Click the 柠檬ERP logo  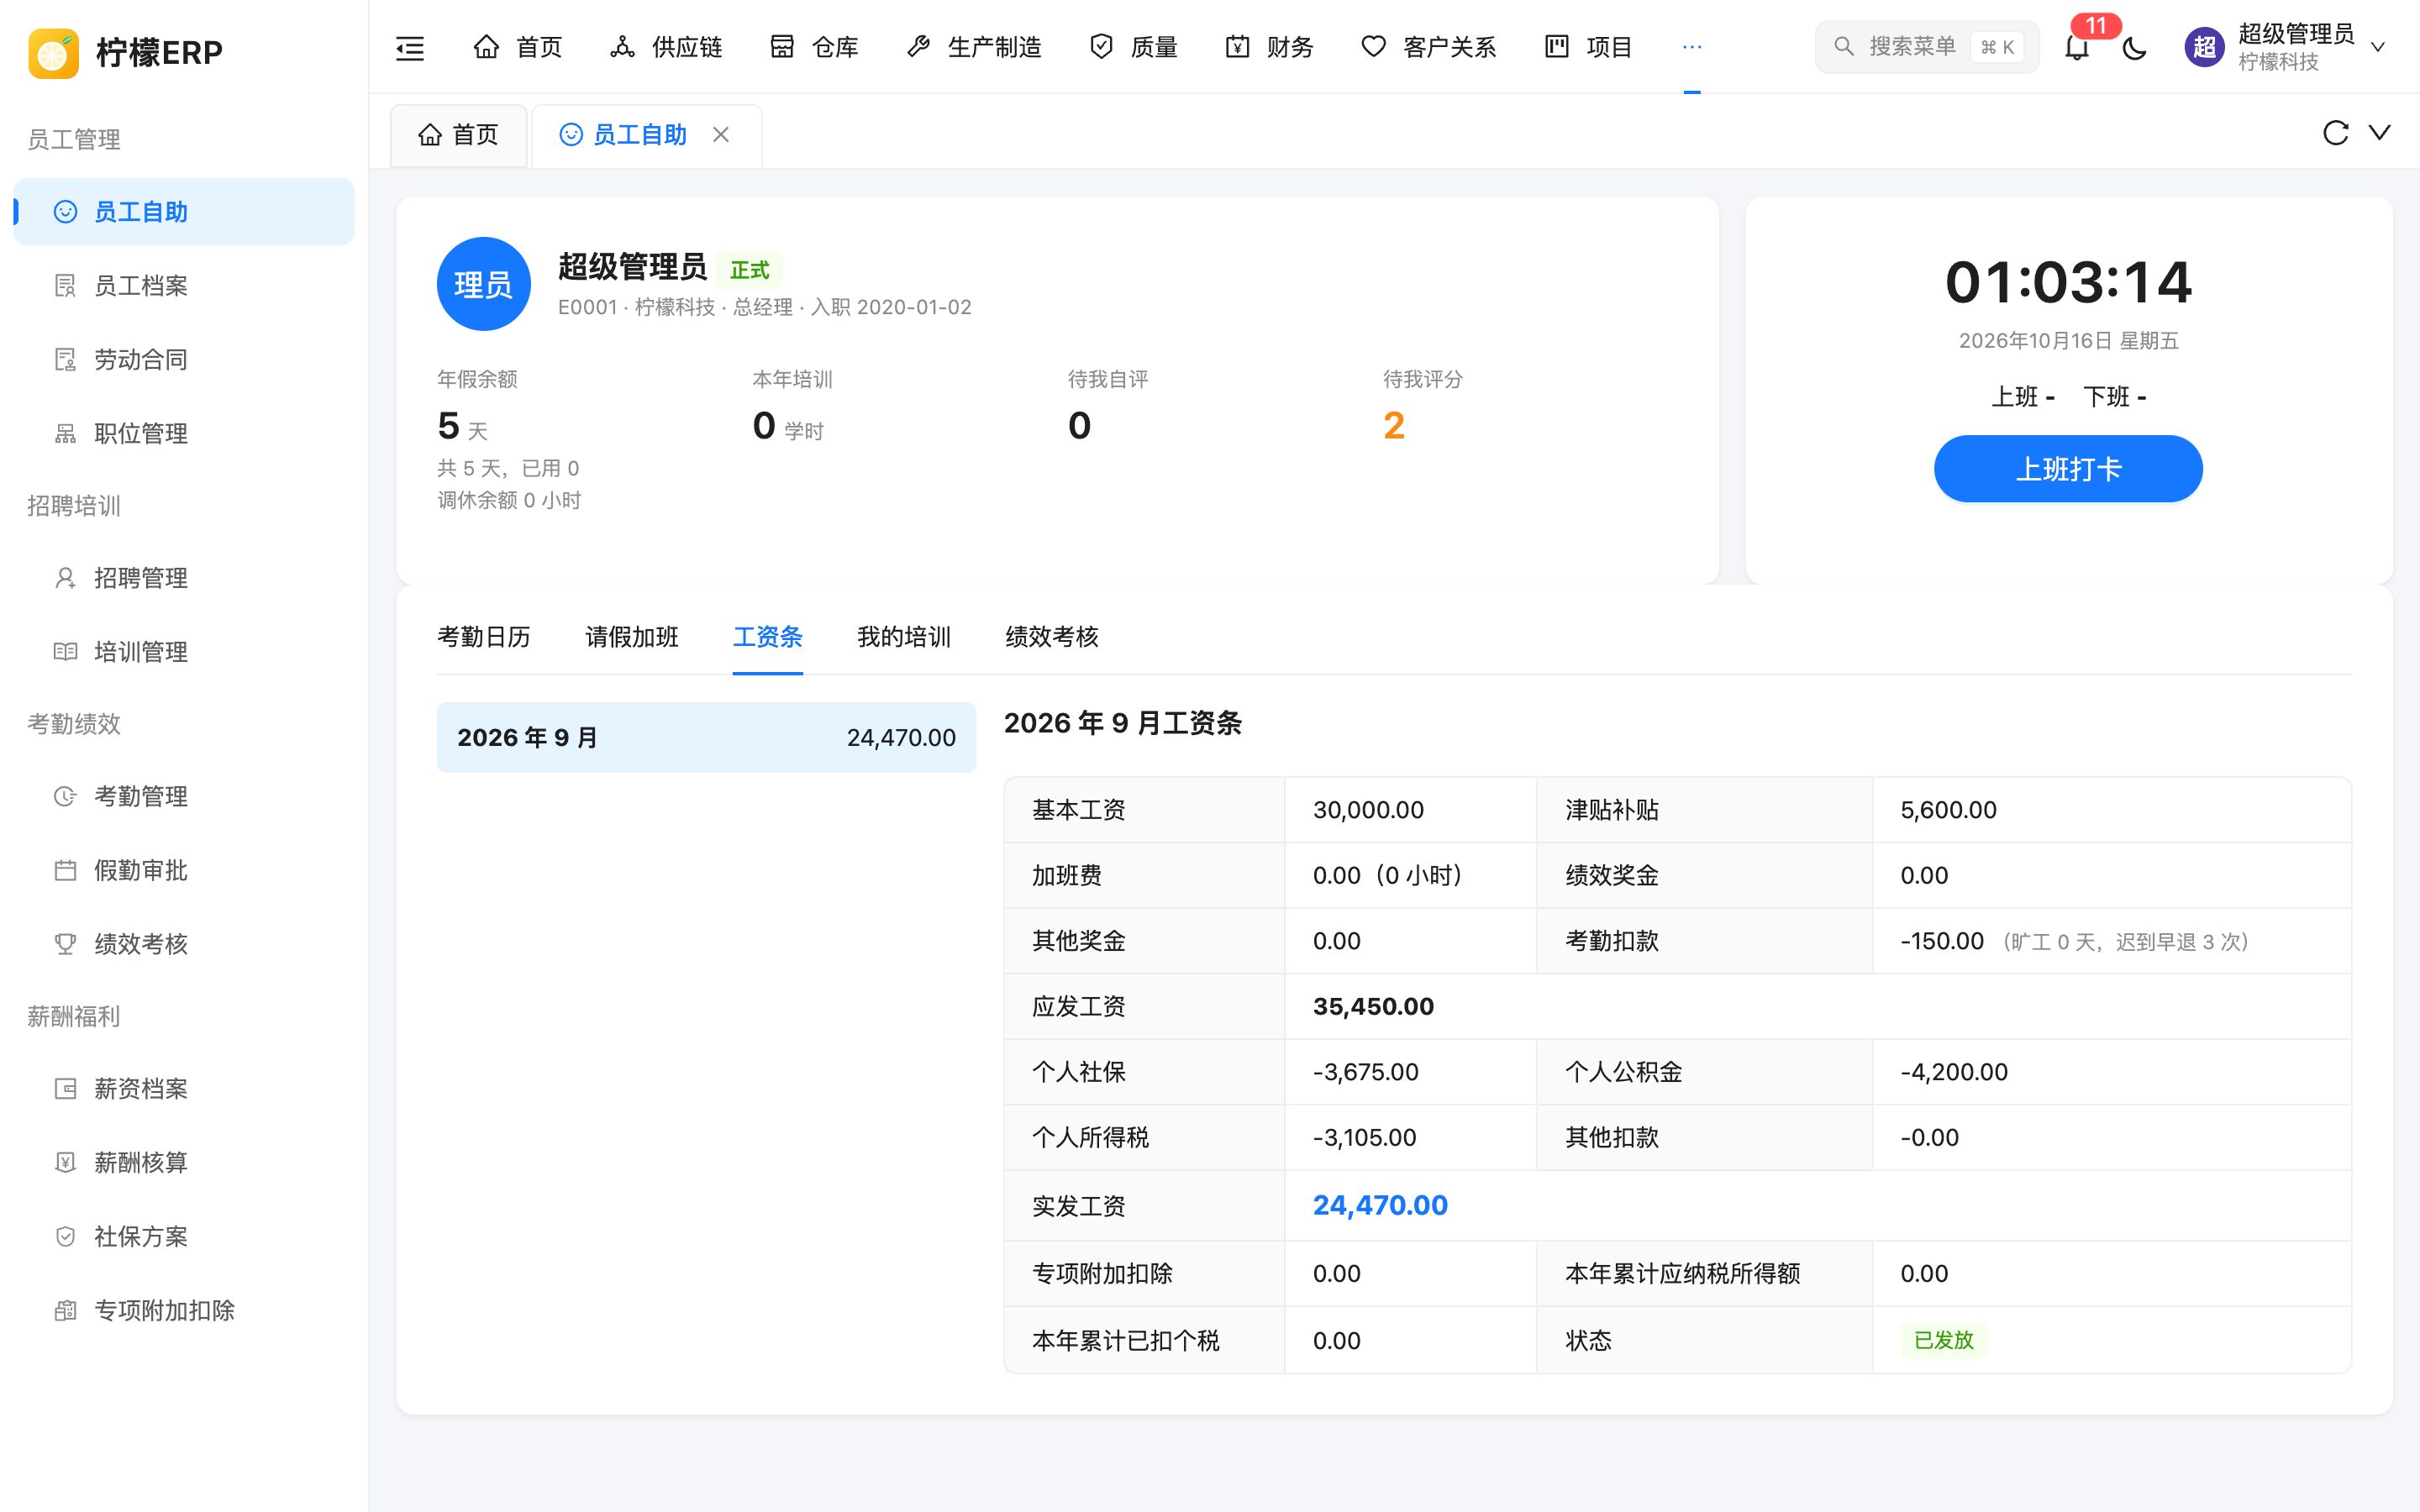126,52
